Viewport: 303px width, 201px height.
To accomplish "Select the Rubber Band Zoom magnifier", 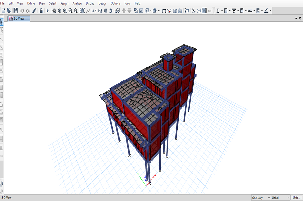I will (x=54, y=11).
